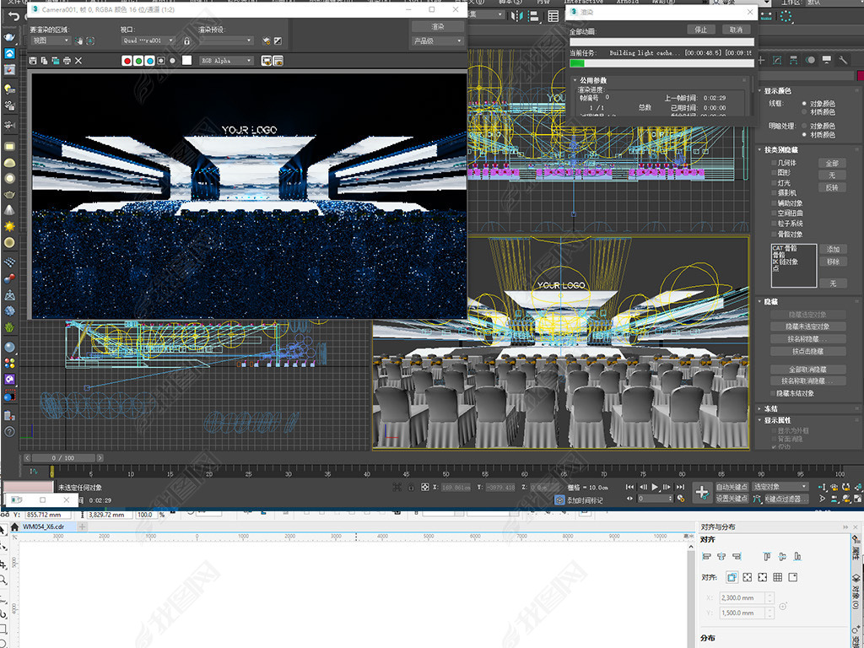This screenshot has width=864, height=648.
Task: Click the edit region hand icon
Action: (x=78, y=40)
